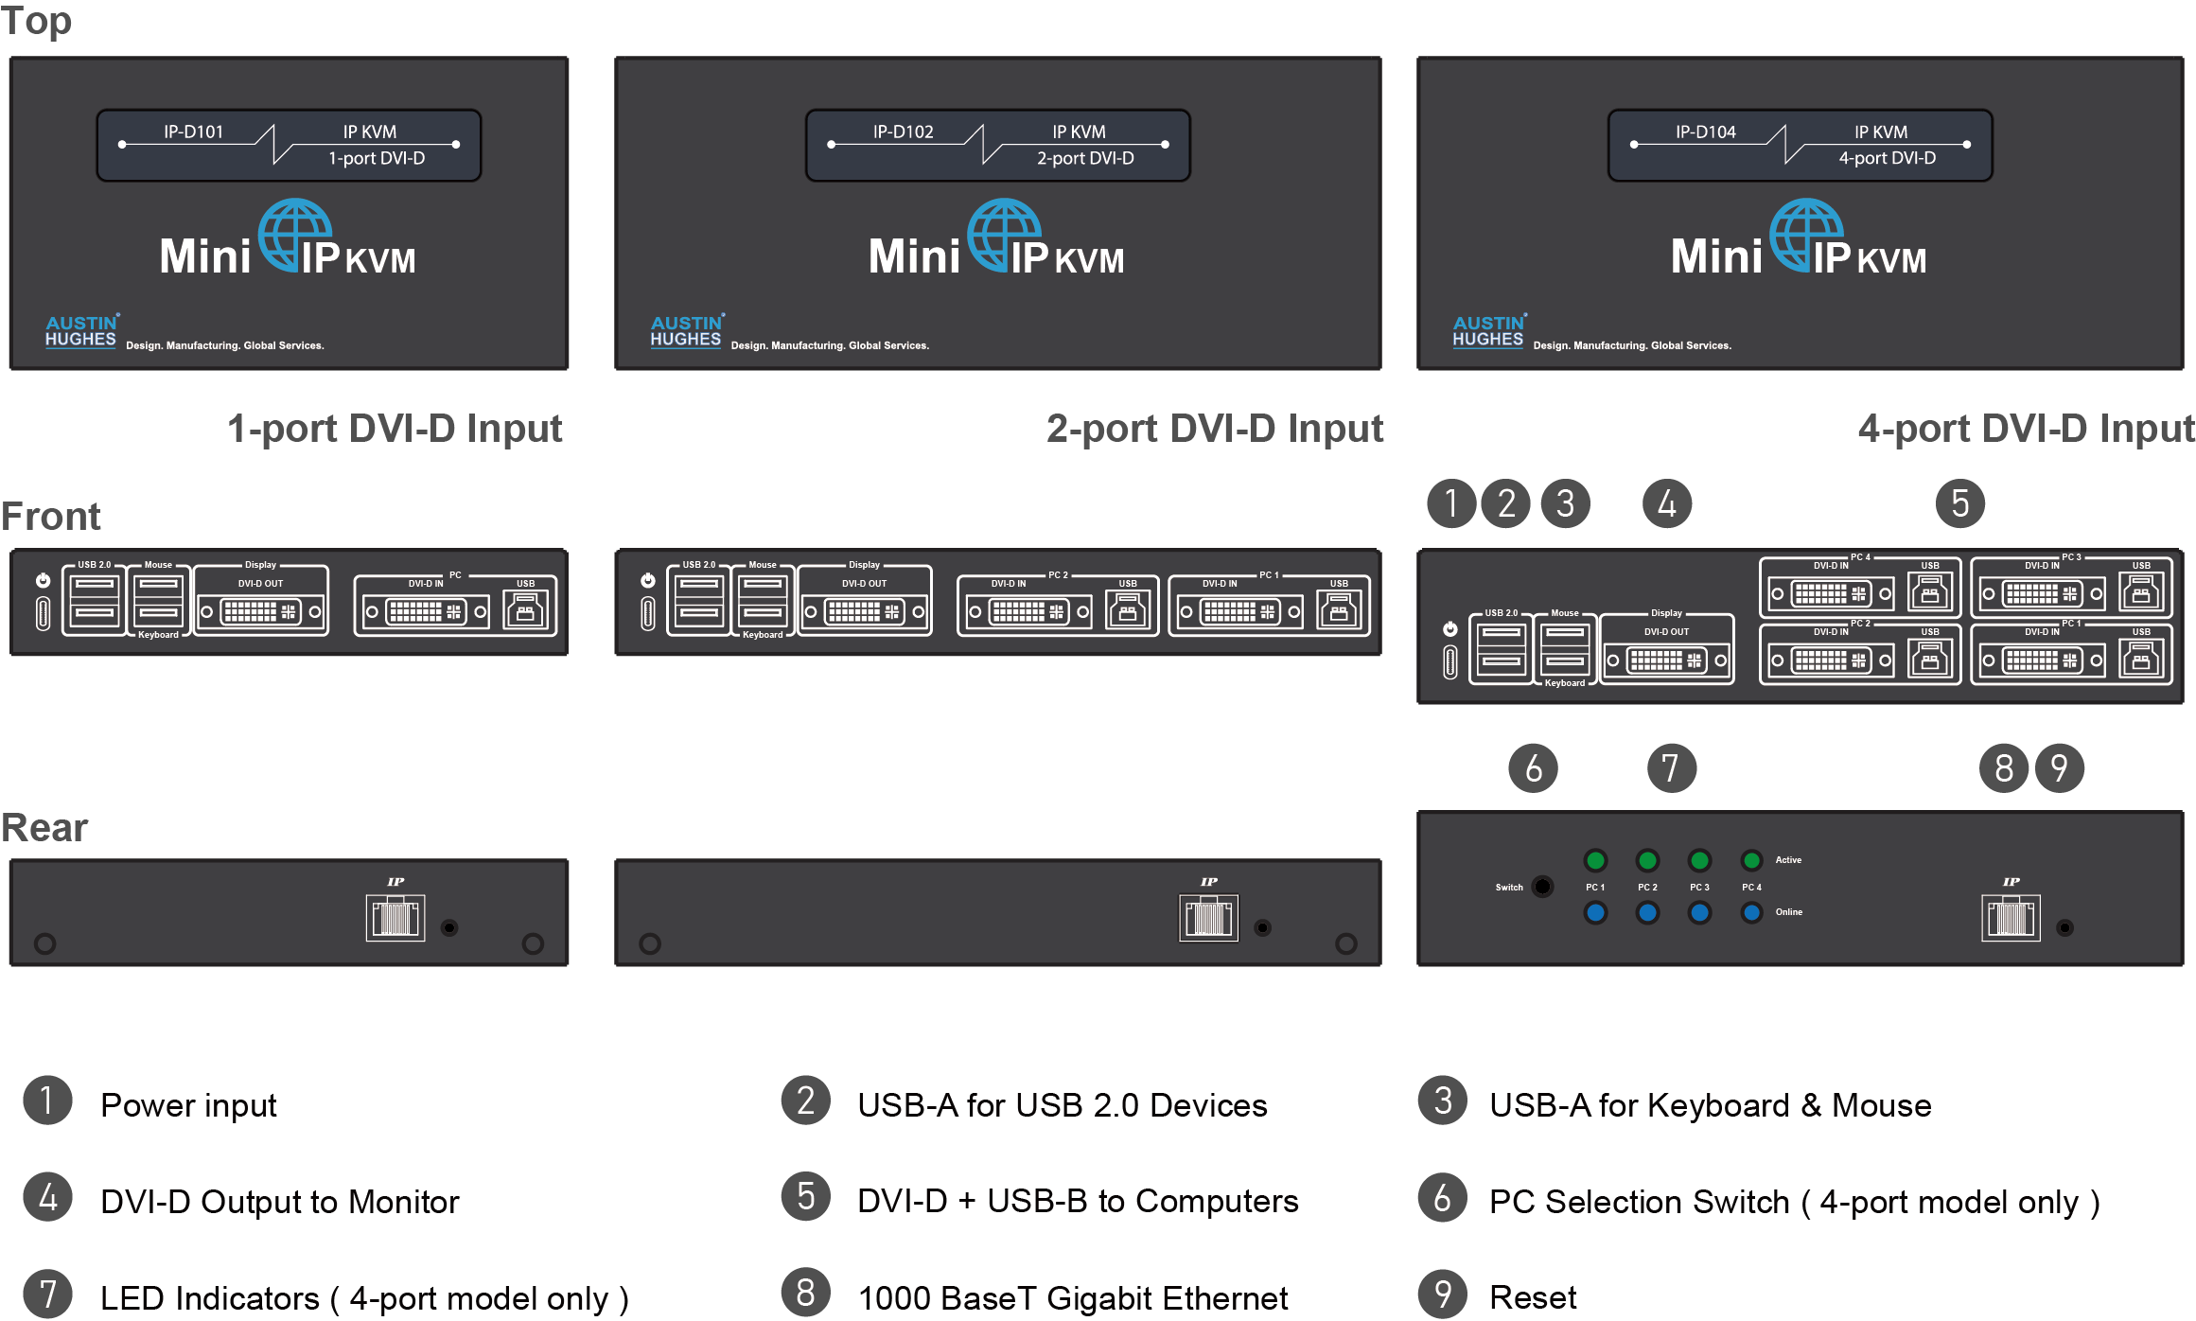Select the PC 4 USB-B port on the 4-port model
The width and height of the screenshot is (2196, 1321).
pyautogui.click(x=1930, y=592)
